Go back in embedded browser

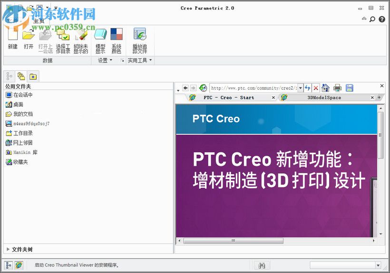click(x=185, y=88)
